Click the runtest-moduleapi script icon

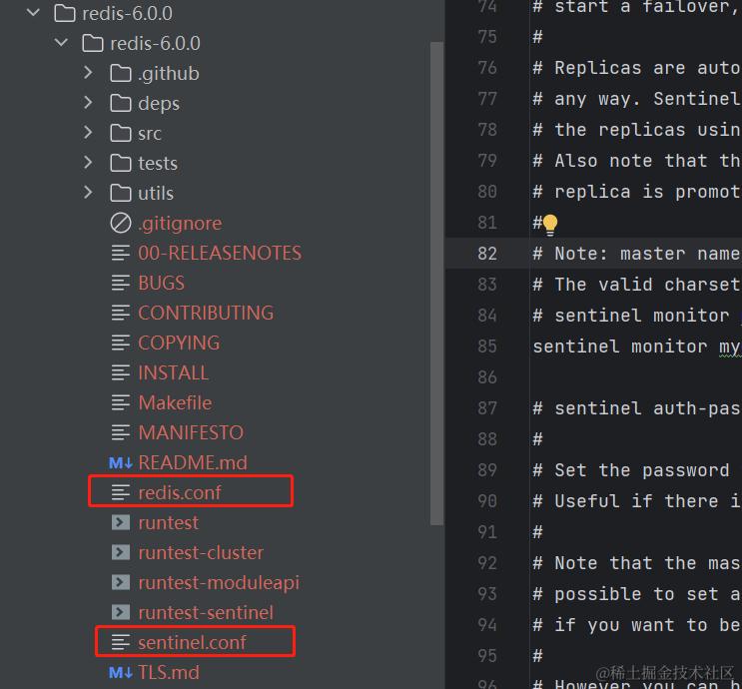click(120, 582)
